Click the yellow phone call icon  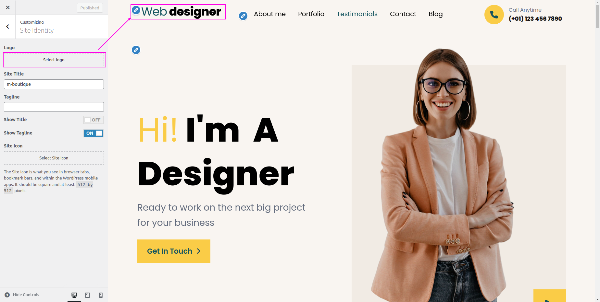tap(494, 15)
